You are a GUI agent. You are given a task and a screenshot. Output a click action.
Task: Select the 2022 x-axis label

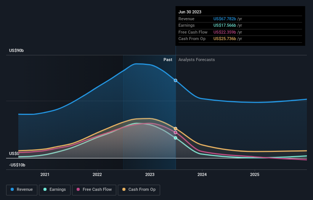click(x=97, y=174)
